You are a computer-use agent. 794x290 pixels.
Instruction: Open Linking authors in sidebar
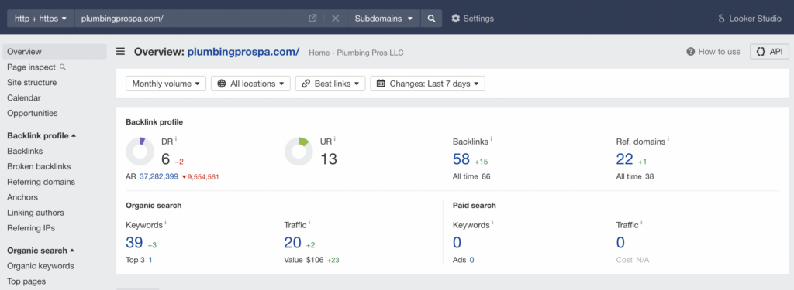36,213
